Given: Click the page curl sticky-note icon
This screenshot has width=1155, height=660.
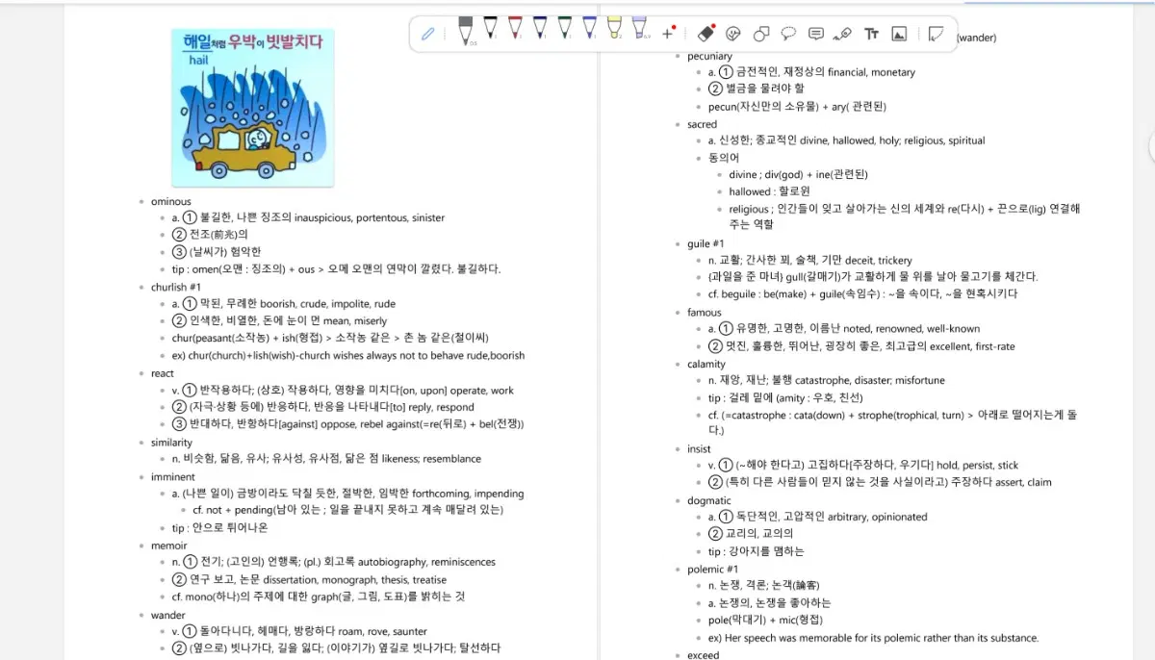Looking at the screenshot, I should (936, 34).
